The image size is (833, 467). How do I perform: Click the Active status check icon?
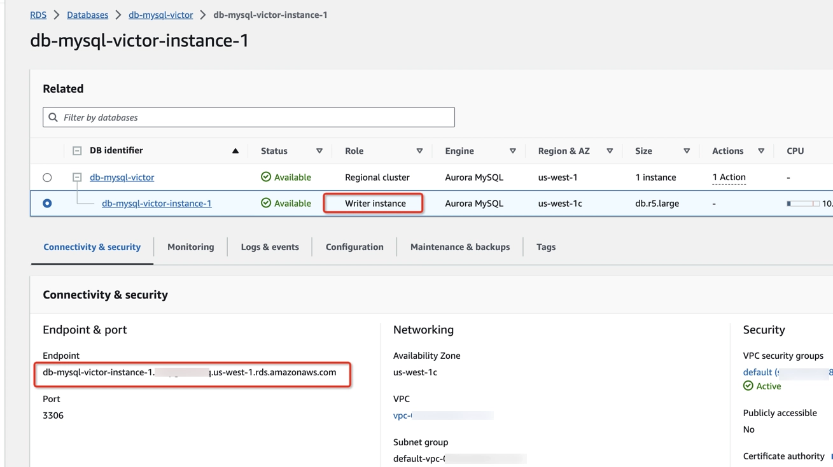pos(748,386)
